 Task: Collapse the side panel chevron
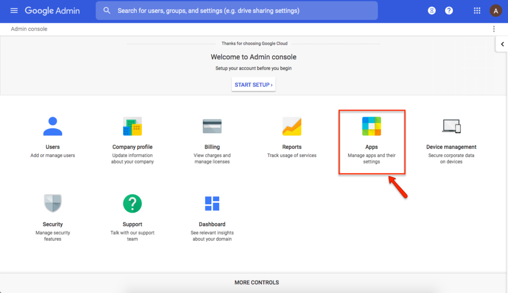pyautogui.click(x=502, y=44)
